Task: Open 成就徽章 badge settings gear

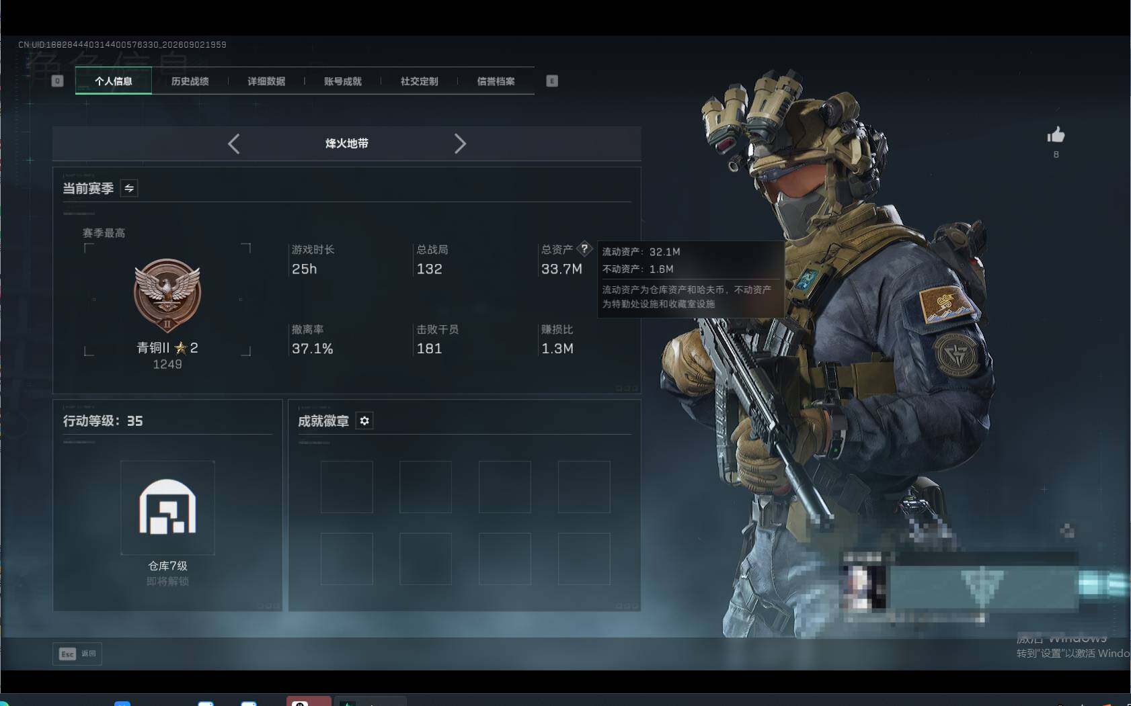Action: tap(364, 421)
